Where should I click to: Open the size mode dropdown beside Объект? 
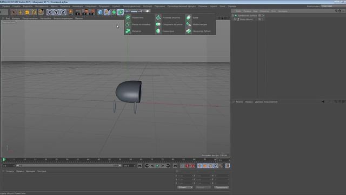click(203, 187)
